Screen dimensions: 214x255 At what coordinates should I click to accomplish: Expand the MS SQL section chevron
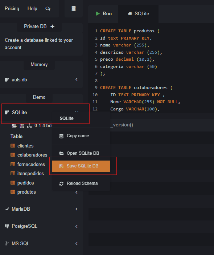click(77, 243)
